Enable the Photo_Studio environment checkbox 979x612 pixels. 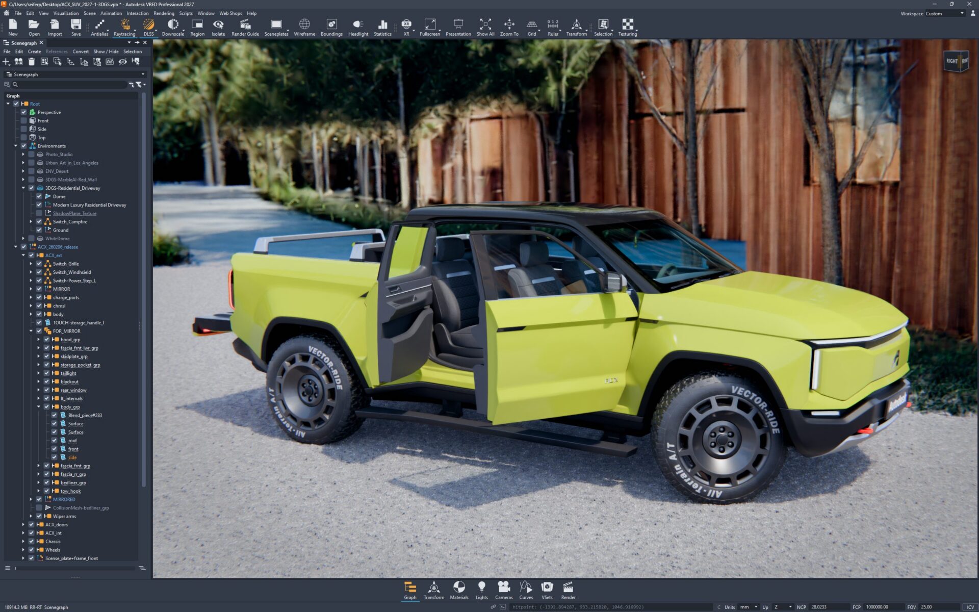[32, 155]
